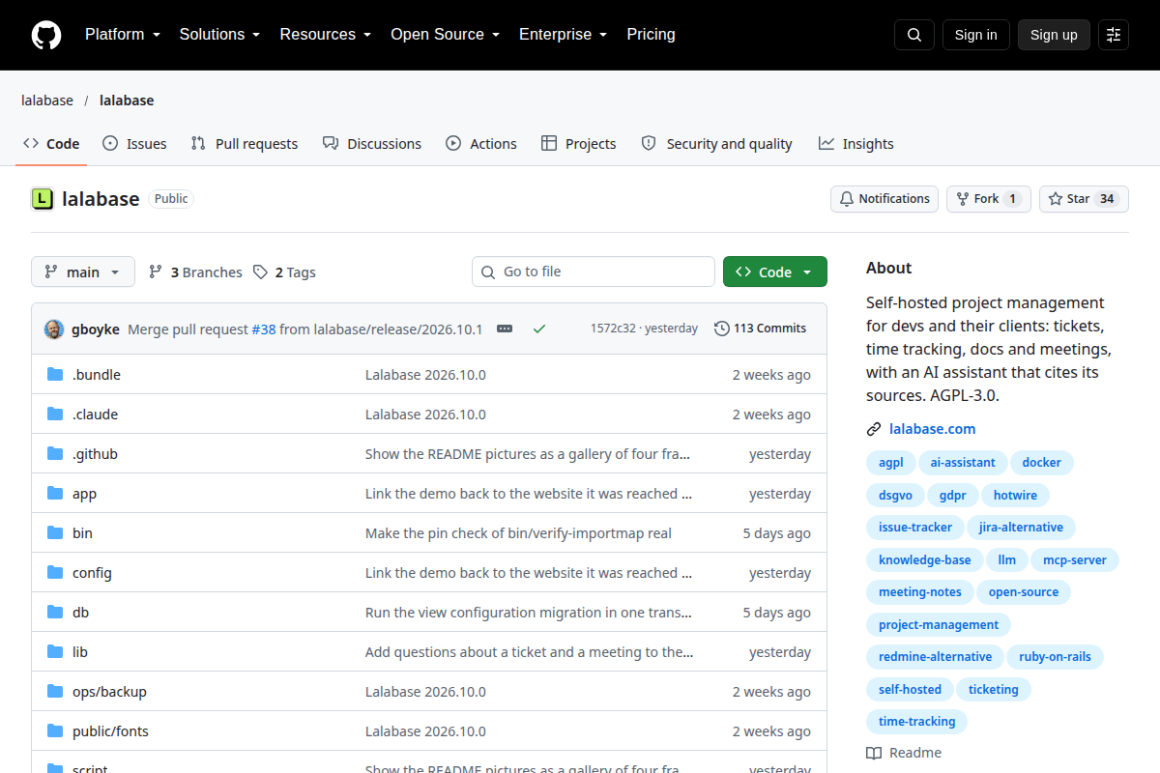The image size is (1160, 773).
Task: Open the Projects tab
Action: point(578,144)
